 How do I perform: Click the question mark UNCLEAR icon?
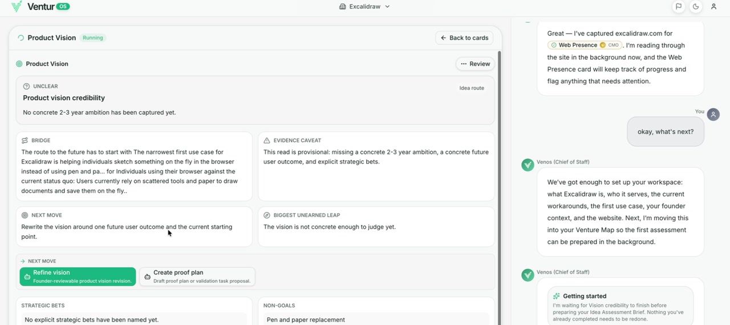[x=26, y=86]
